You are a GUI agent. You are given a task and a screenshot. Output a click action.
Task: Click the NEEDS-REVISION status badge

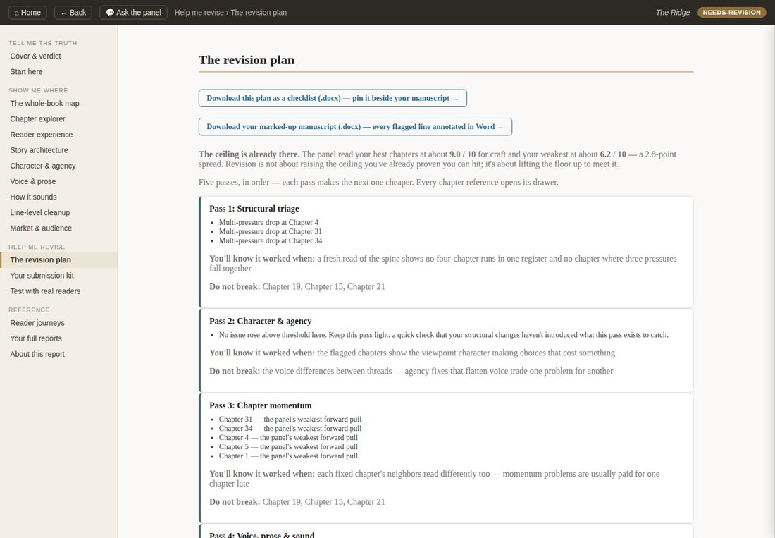[731, 13]
